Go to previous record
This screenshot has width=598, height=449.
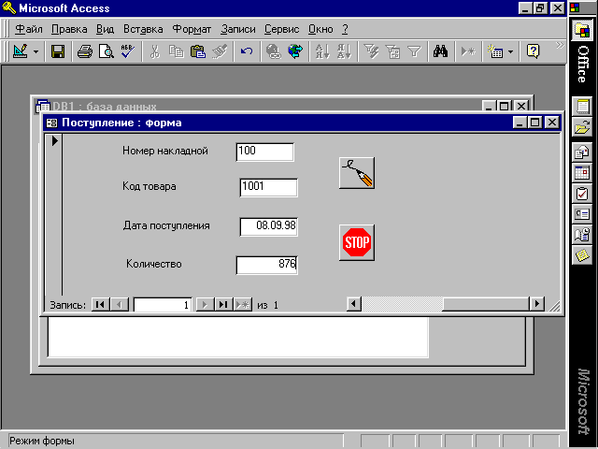[x=120, y=305]
